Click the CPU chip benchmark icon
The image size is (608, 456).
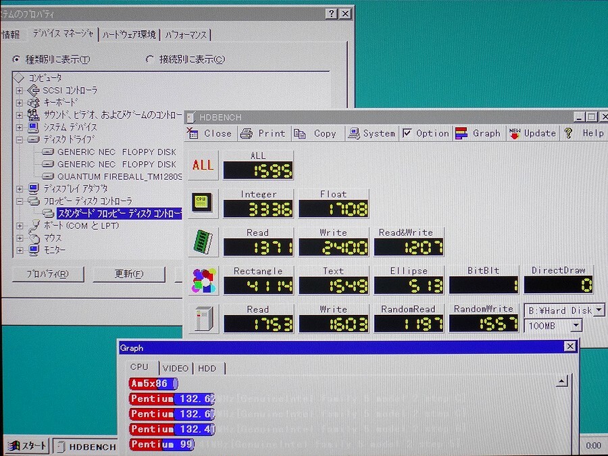[202, 203]
